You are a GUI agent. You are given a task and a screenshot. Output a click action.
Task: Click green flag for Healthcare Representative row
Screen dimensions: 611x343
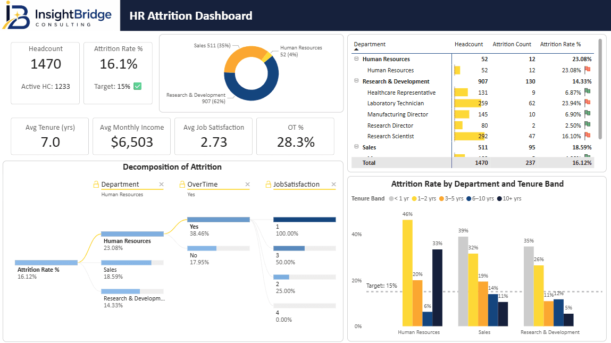[588, 92]
